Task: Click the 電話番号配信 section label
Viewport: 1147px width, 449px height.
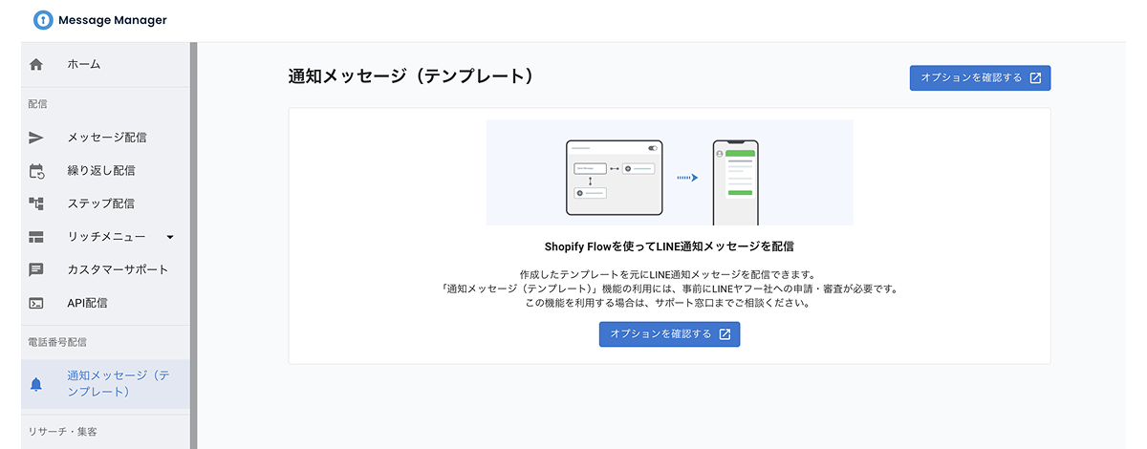Action: coord(56,341)
